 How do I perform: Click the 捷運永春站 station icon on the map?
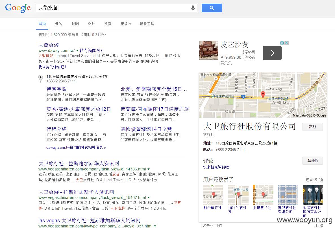[x=286, y=98]
